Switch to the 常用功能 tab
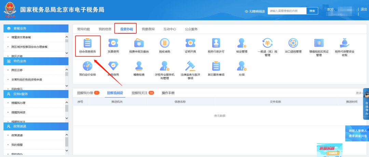The image size is (369, 157). pyautogui.click(x=83, y=29)
